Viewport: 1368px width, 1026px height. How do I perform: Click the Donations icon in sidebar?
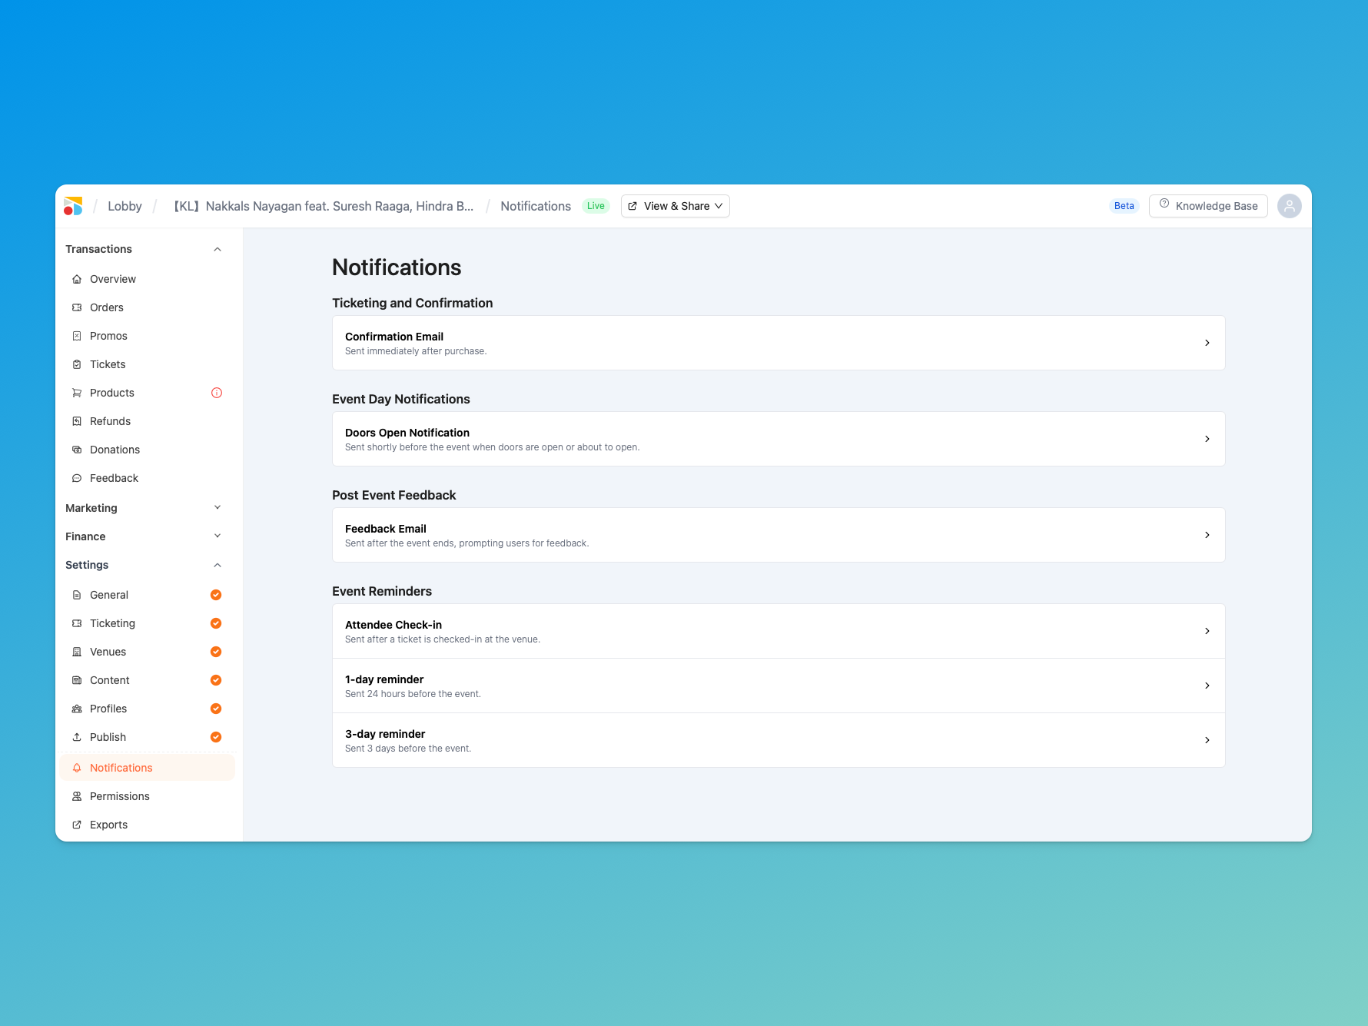(77, 450)
